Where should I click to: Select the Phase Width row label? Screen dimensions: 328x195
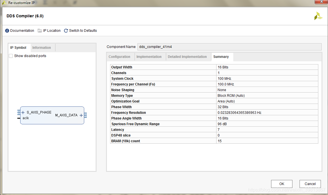tap(121, 107)
